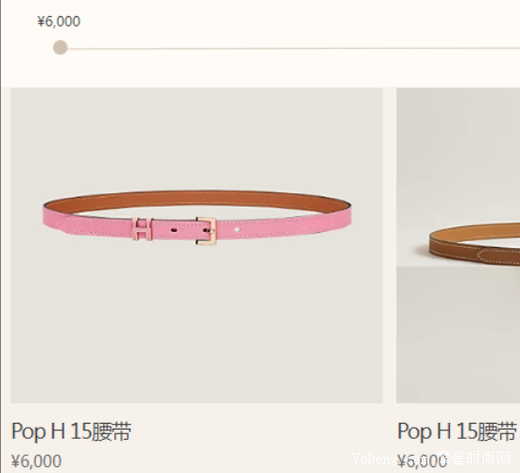Open the second Pop H 15腰带 title link

click(x=457, y=431)
